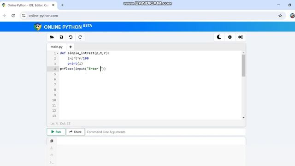
Task: Go forward in the browser
Action: [4, 16]
